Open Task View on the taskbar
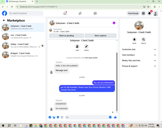The height and width of the screenshot is (128, 162). (15, 125)
